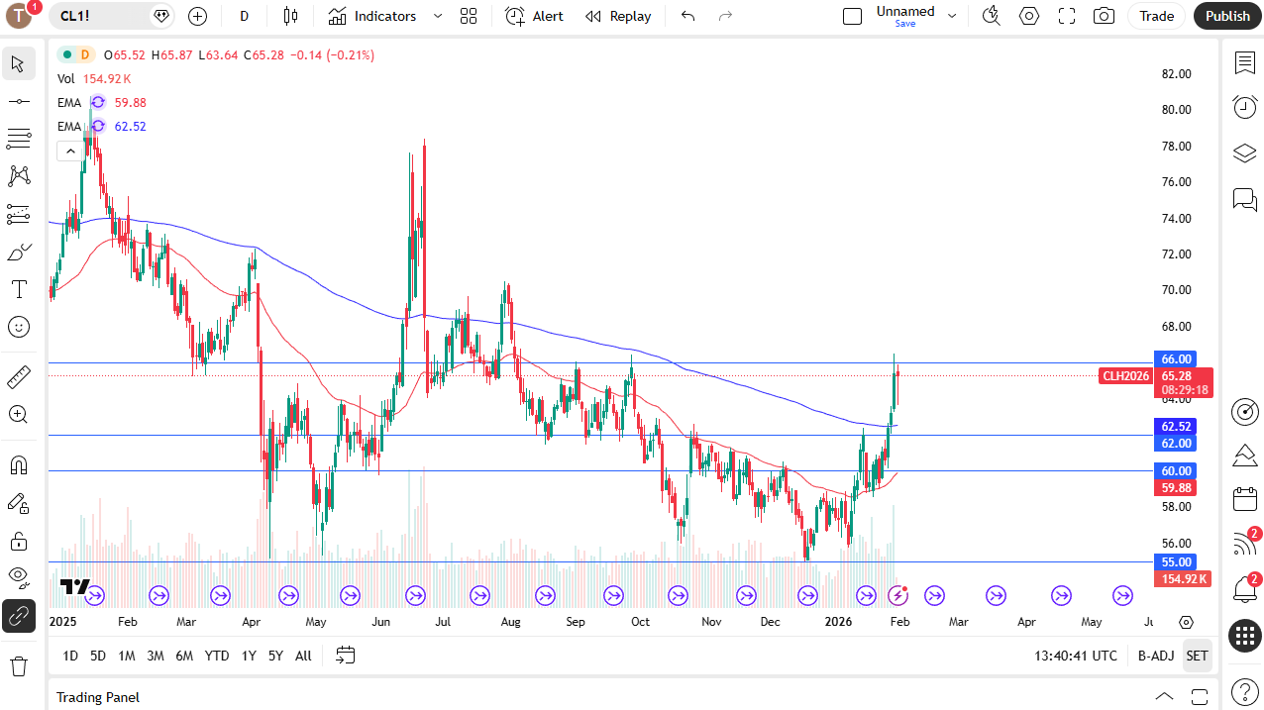Screen dimensions: 1264x710
Task: Select the 1M date range
Action: 127,656
